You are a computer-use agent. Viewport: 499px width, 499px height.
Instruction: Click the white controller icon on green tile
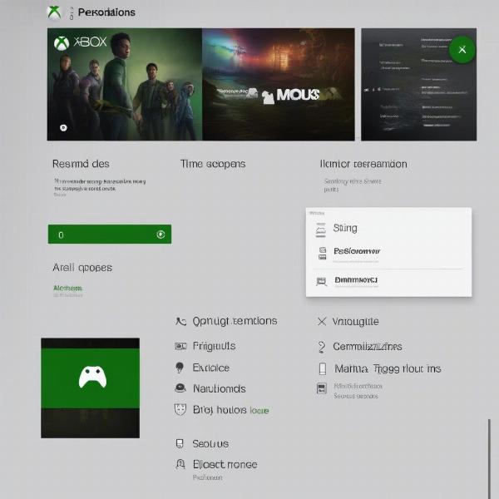click(92, 377)
